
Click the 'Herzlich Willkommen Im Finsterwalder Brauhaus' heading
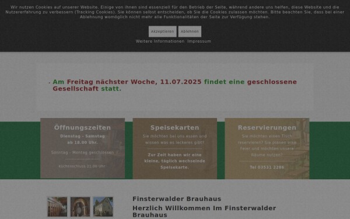coord(204,211)
